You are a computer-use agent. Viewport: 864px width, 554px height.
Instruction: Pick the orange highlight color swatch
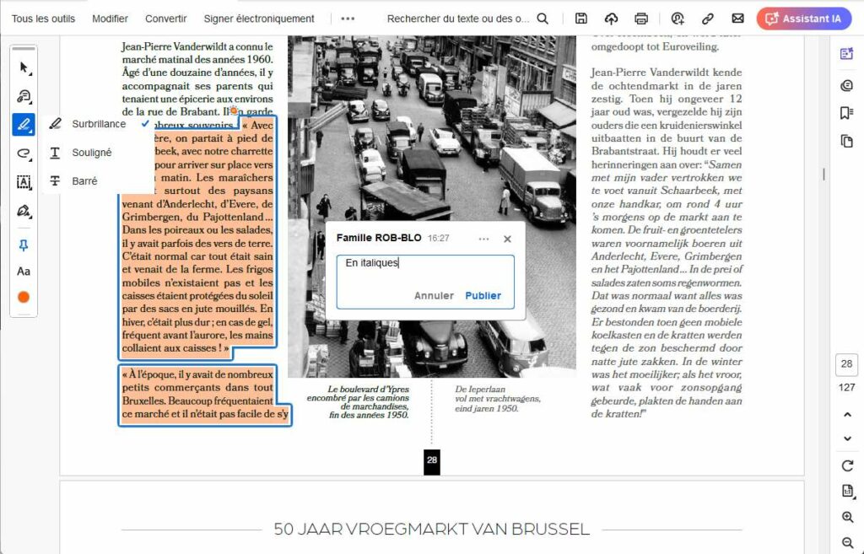[24, 298]
